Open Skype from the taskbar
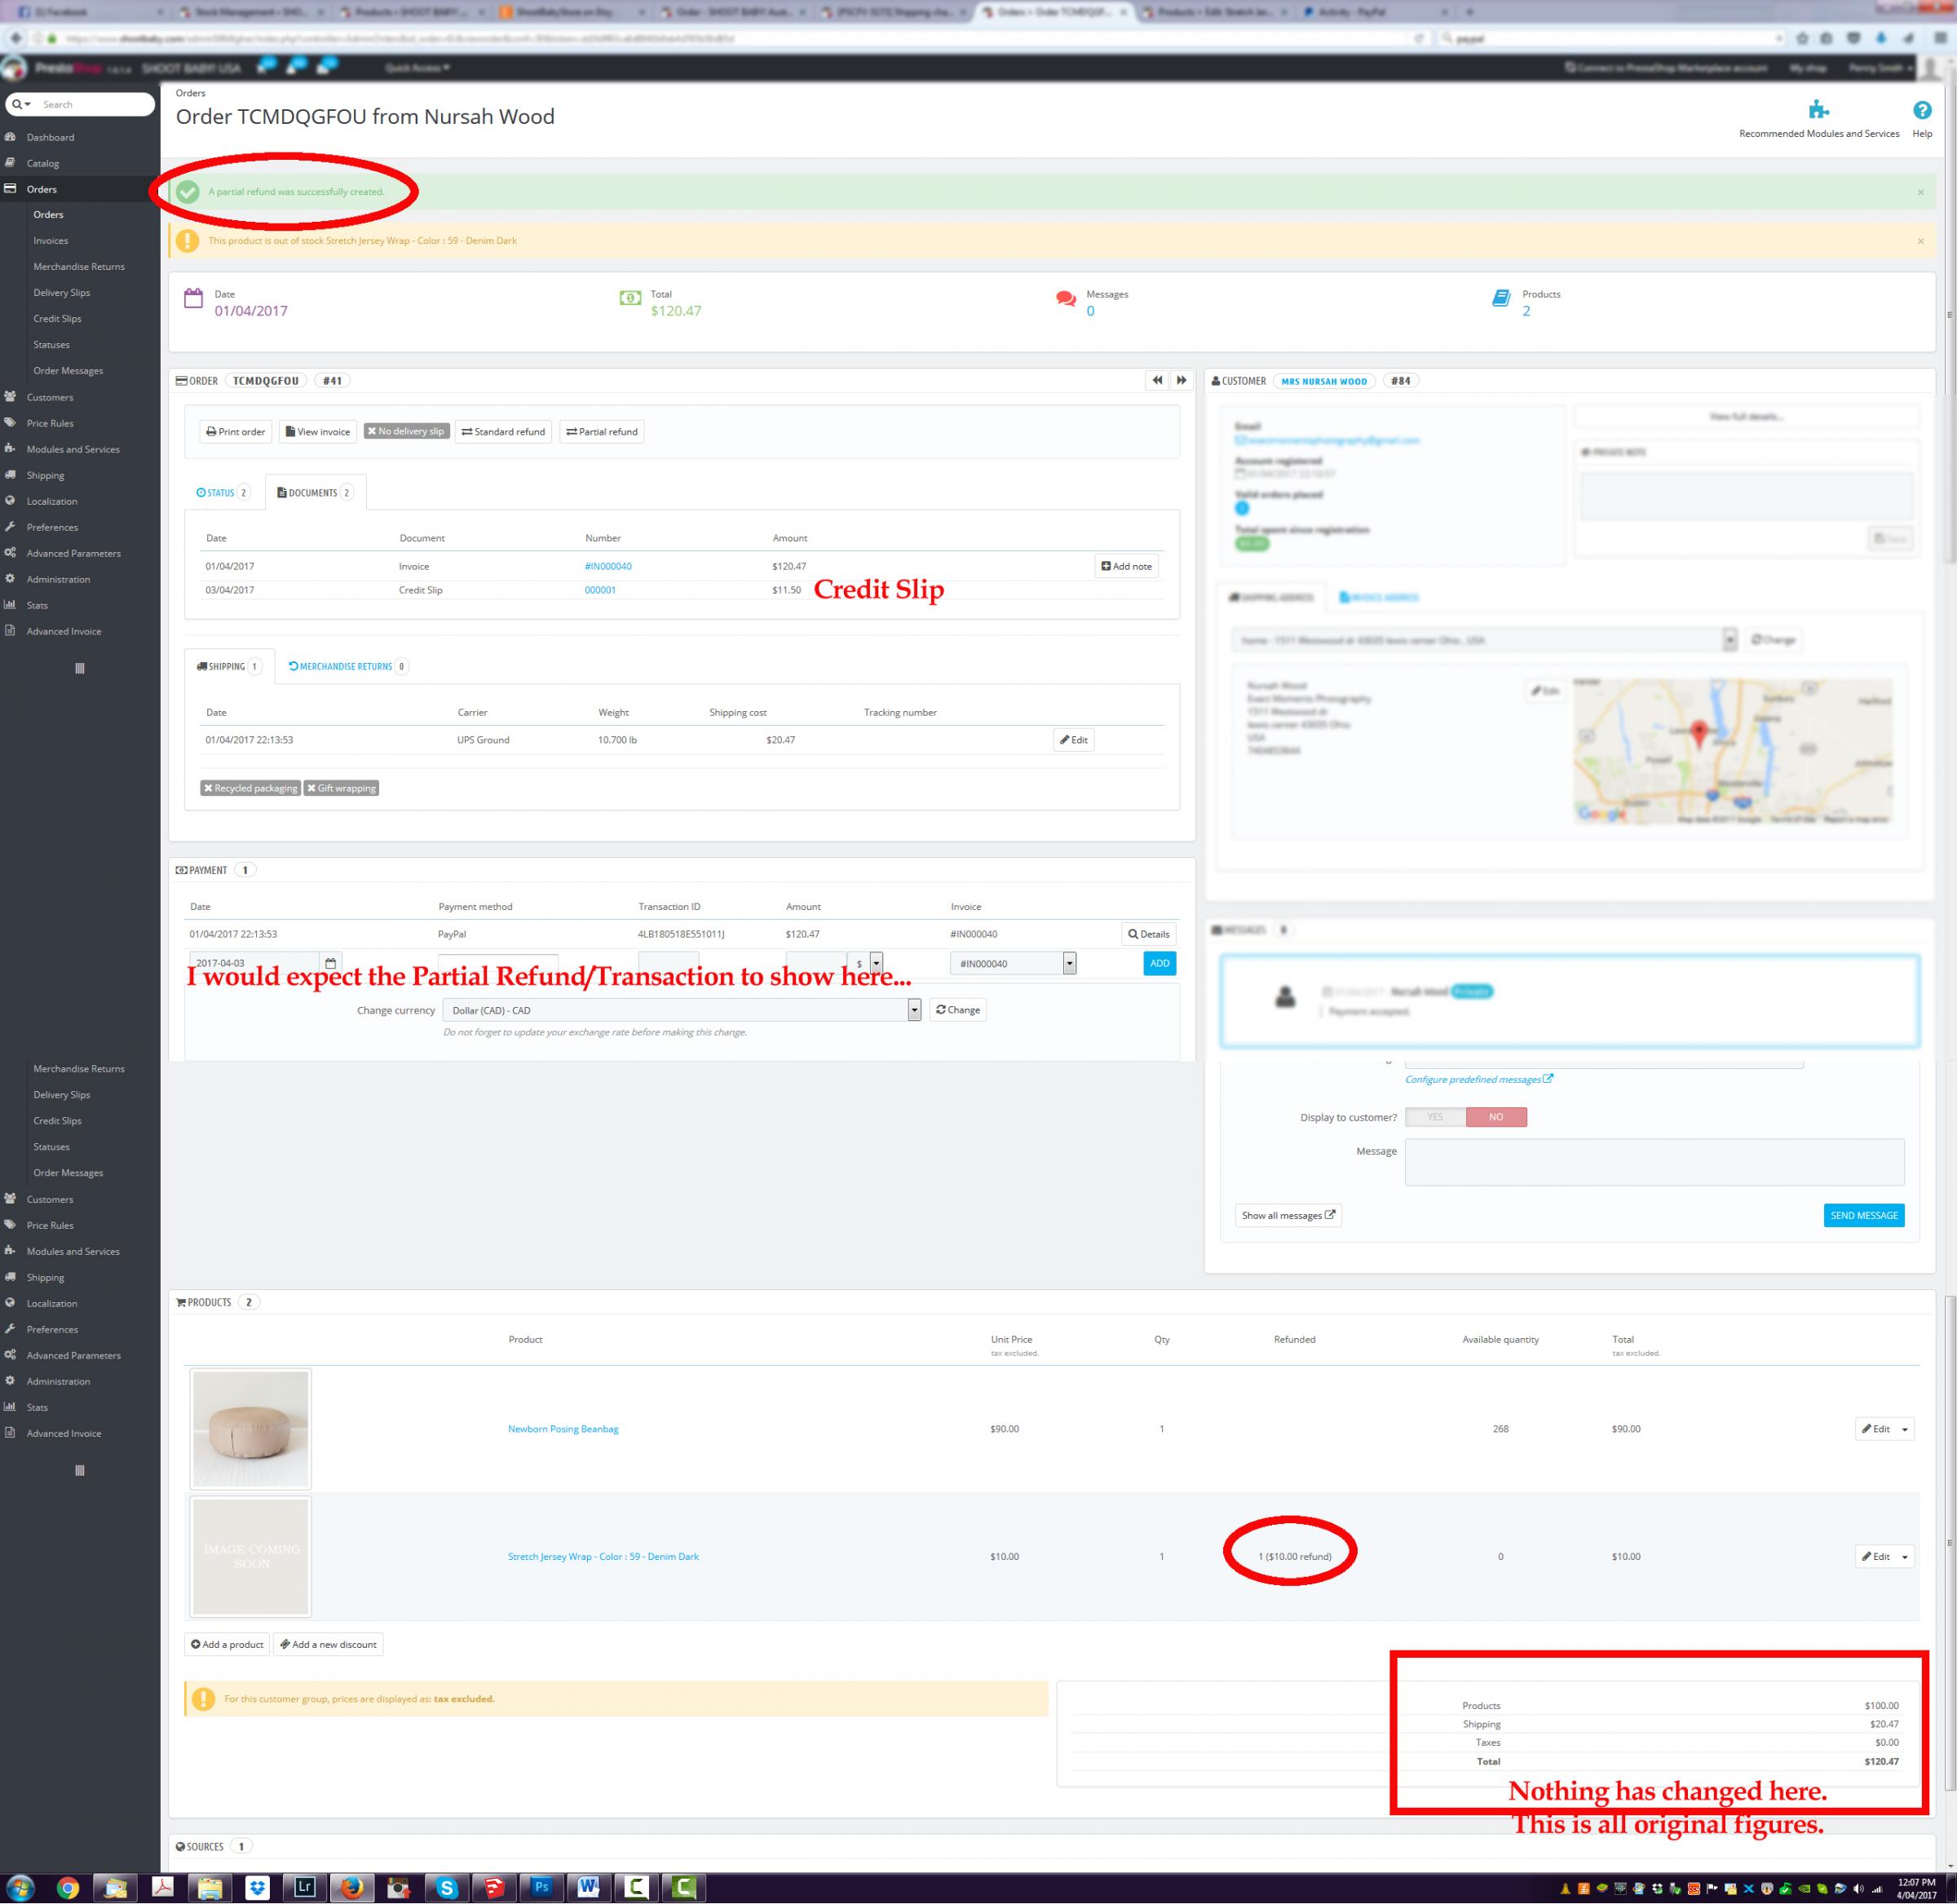Viewport: 1957px width, 1904px height. point(446,1888)
